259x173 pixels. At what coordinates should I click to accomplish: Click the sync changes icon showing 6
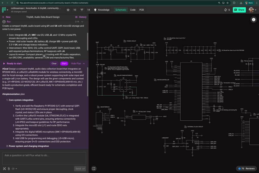[225, 10]
